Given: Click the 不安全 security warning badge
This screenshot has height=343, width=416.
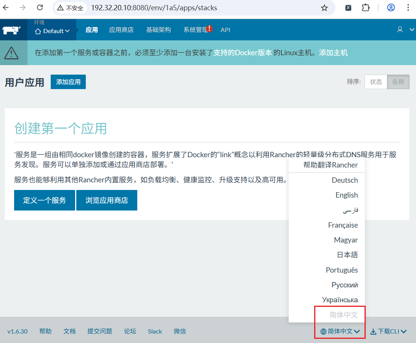Looking at the screenshot, I should click(x=70, y=8).
